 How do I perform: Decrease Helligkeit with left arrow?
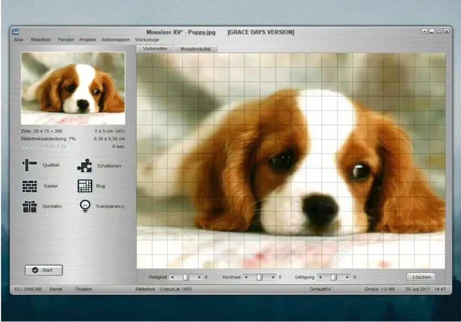tap(172, 277)
